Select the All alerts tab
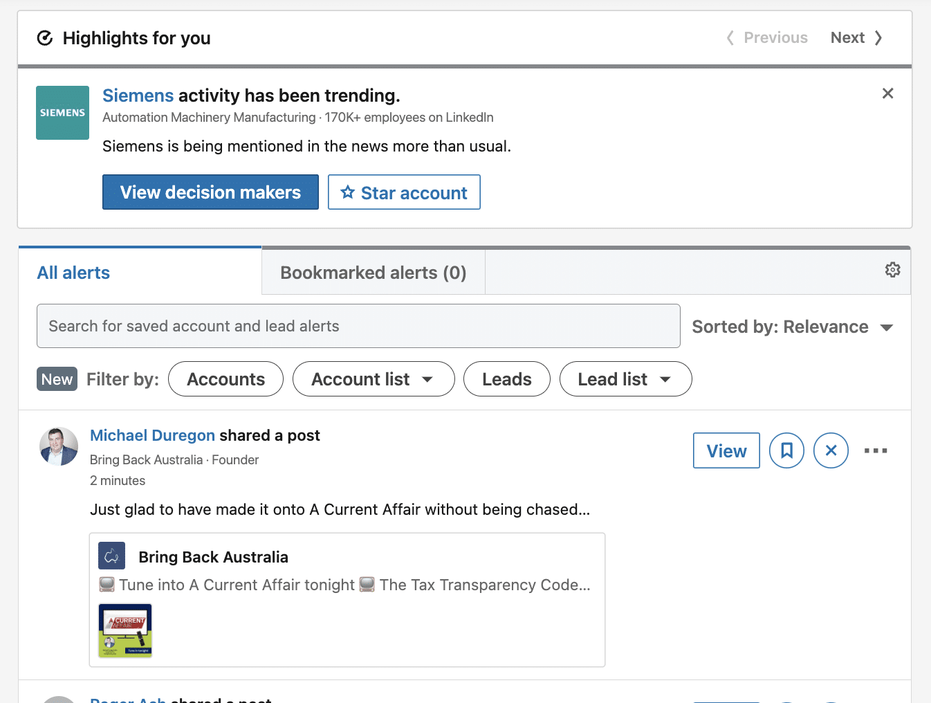 pyautogui.click(x=73, y=272)
